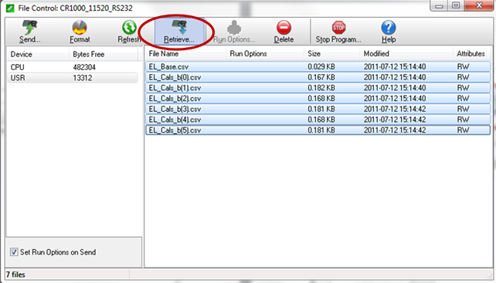Image resolution: width=496 pixels, height=283 pixels.
Task: Toggle Set Run Options on Send
Action: coord(14,252)
